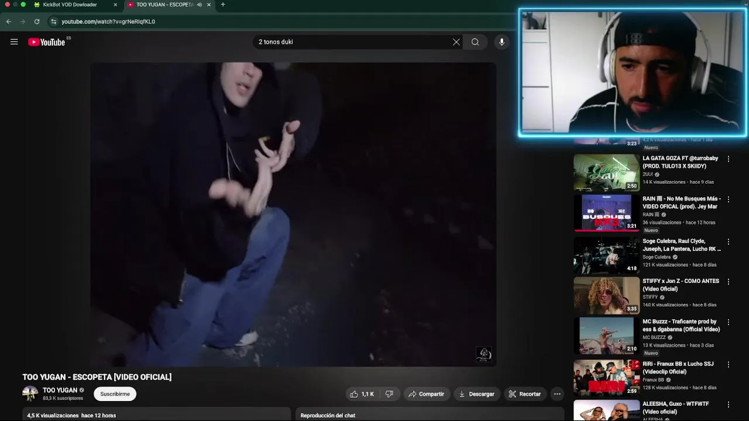Clip the video with Recortar
This screenshot has width=749, height=421.
[525, 394]
